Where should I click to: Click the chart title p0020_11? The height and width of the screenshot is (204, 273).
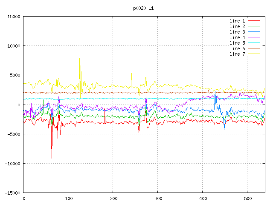[x=143, y=8]
